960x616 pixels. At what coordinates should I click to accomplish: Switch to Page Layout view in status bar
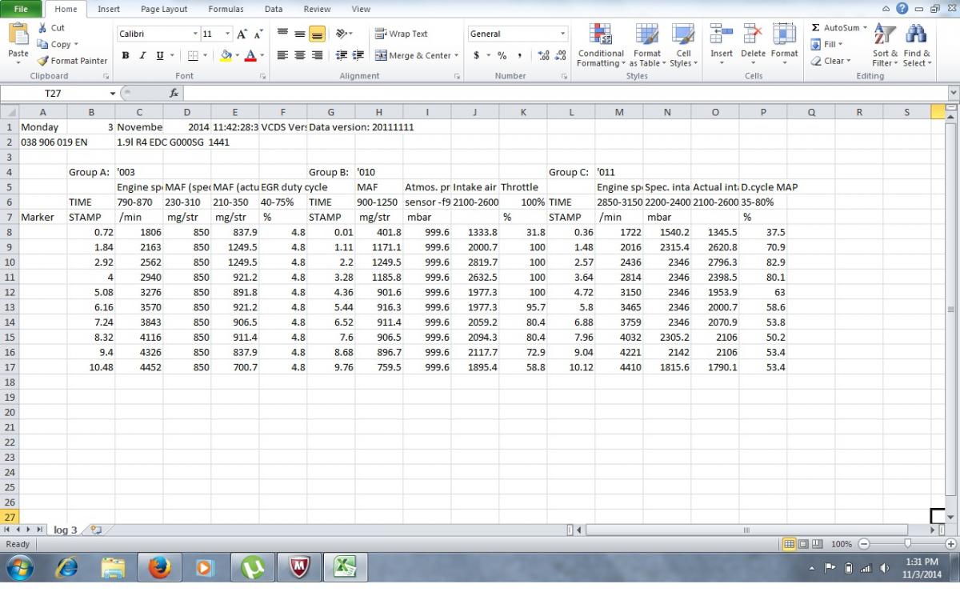tap(802, 544)
